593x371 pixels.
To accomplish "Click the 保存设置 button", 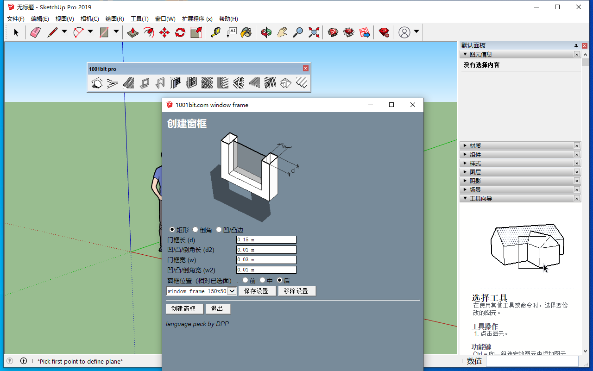I will click(257, 291).
